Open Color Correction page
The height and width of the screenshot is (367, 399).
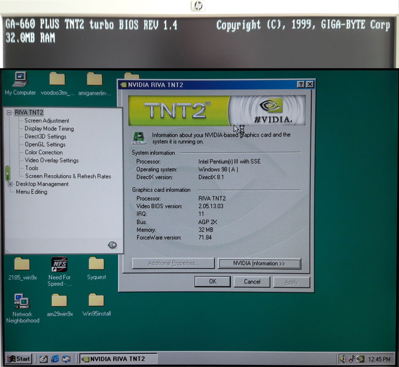click(x=44, y=152)
